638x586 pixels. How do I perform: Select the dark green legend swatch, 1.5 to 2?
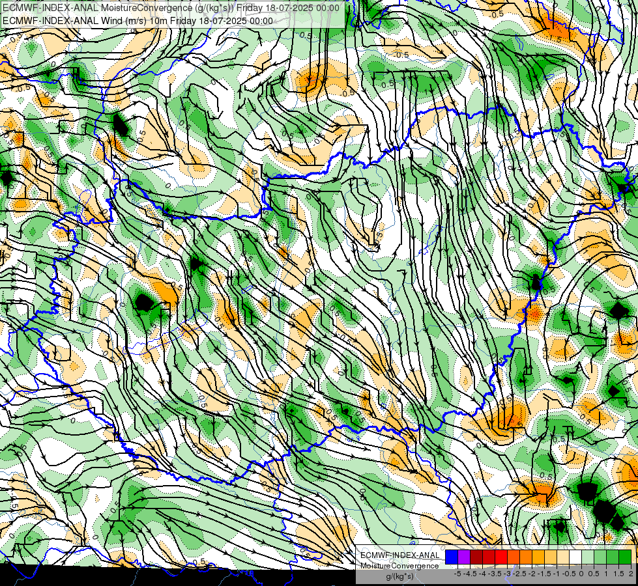pyautogui.click(x=625, y=557)
